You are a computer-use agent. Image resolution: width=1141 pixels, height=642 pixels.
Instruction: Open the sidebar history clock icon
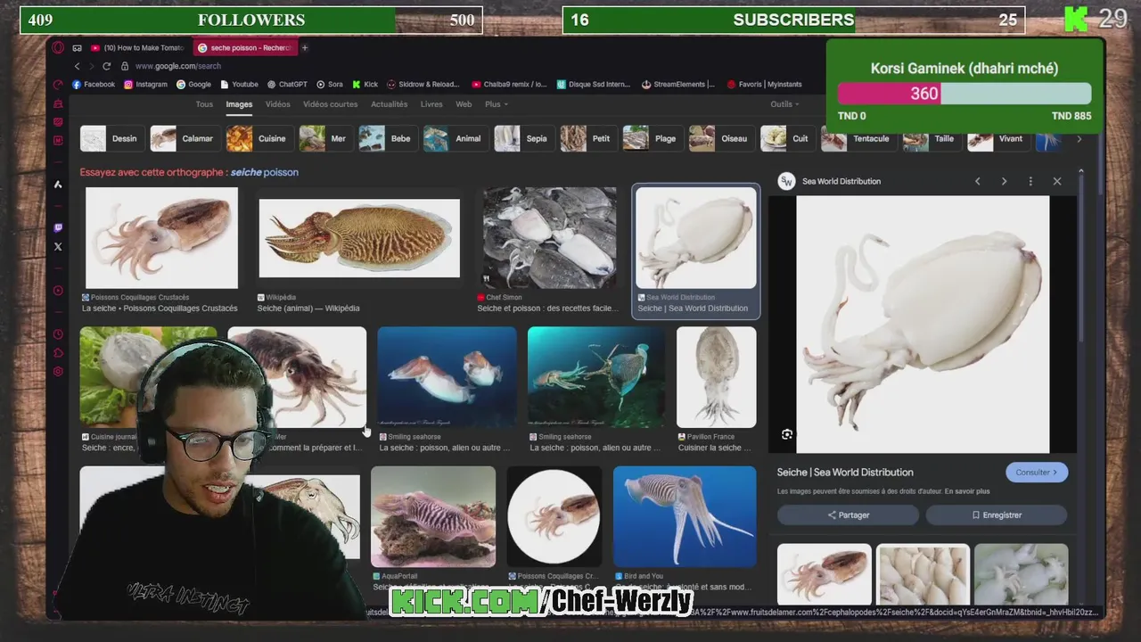(58, 334)
